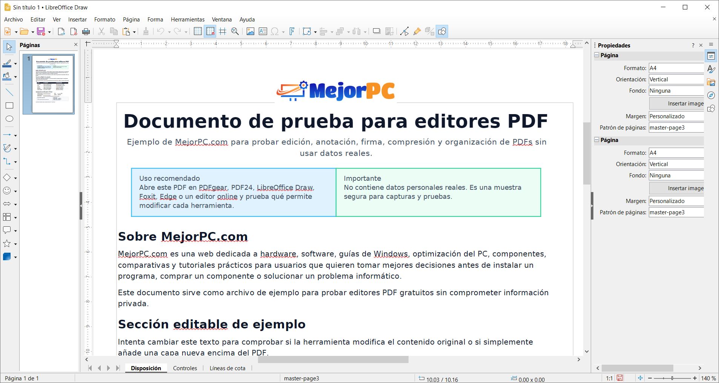The image size is (719, 383).
Task: Click the Insert Text Box icon
Action: pos(263,32)
